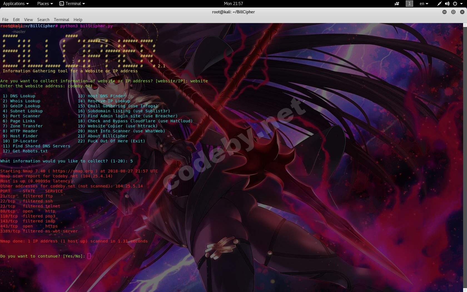
Task: Click the power icon in the top bar
Action: click(455, 4)
